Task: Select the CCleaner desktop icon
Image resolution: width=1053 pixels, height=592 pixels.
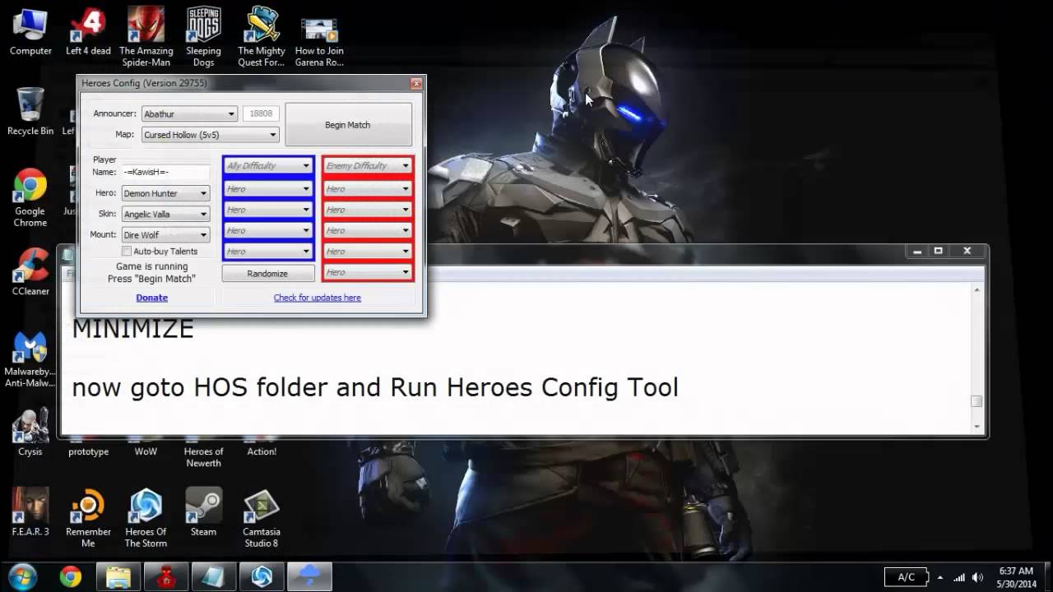Action: pos(30,271)
